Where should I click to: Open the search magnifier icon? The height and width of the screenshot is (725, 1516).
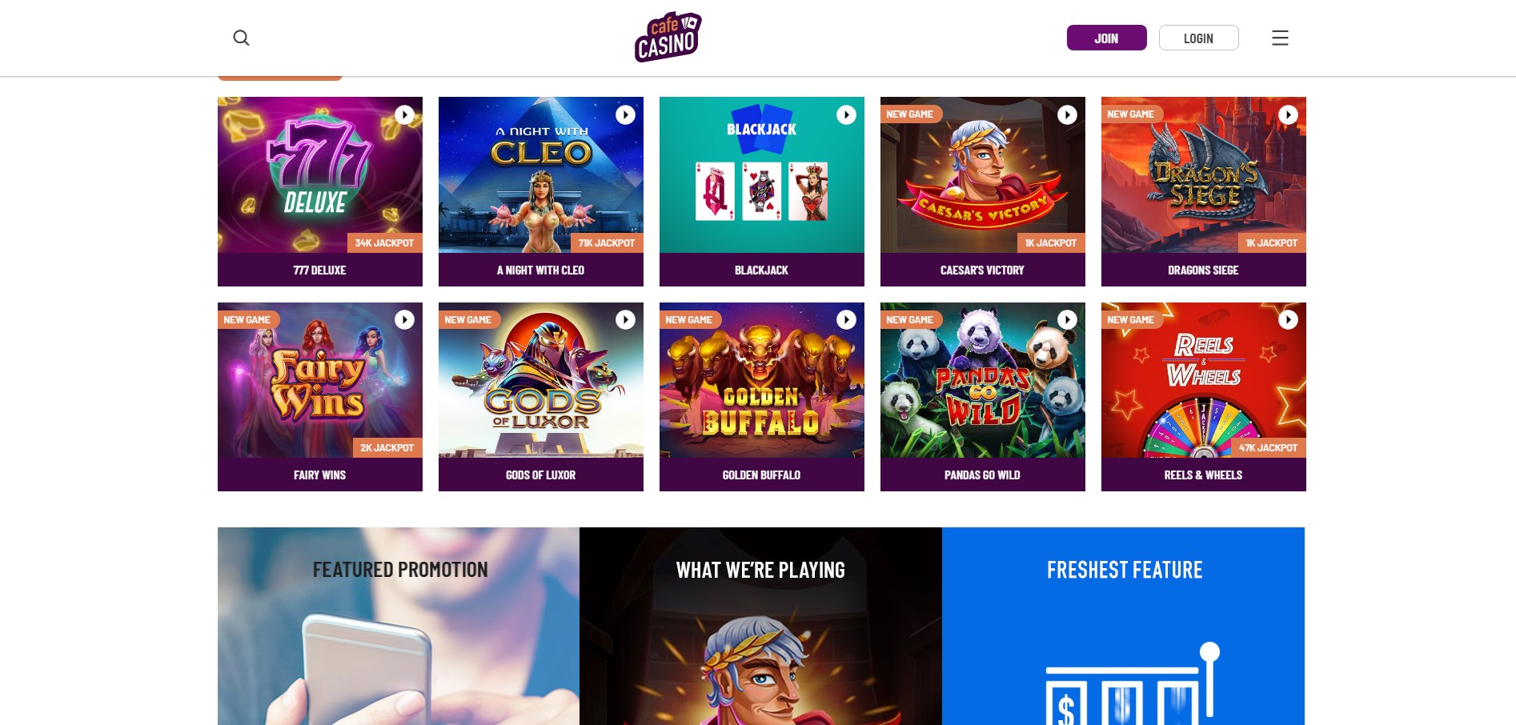click(241, 38)
